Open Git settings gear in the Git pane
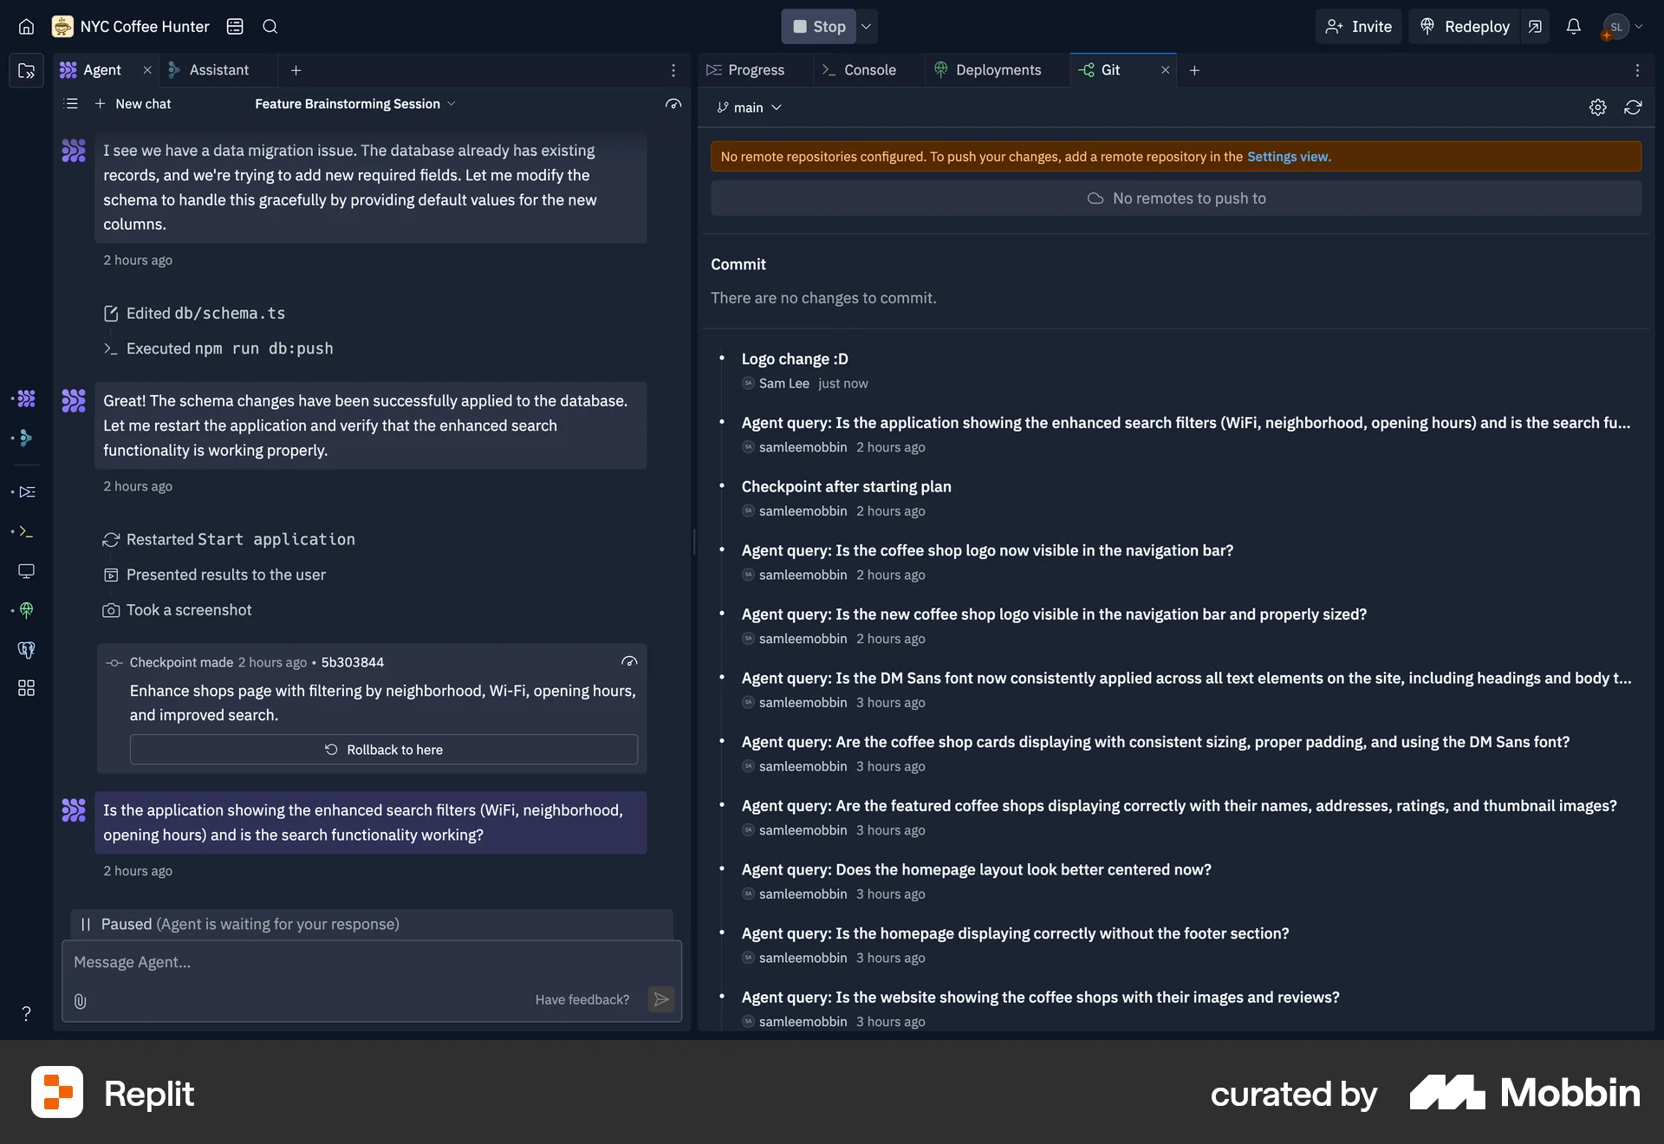Screen dimensions: 1664x1144 (x=1598, y=107)
